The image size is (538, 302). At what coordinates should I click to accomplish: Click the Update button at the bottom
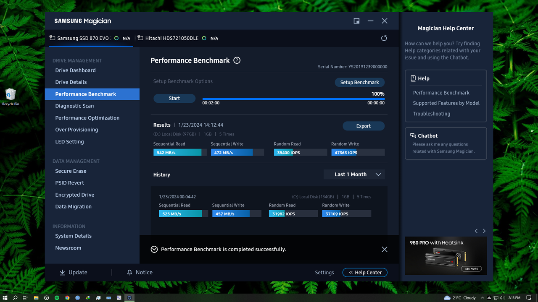73,273
